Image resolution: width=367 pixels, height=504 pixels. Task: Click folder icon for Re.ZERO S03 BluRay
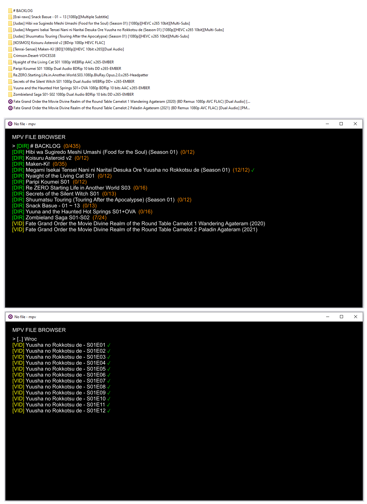coord(10,75)
